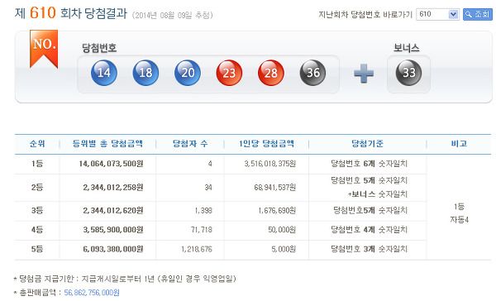Image resolution: width=496 pixels, height=301 pixels.
Task: Click the 등위별 총 당첨금액 column header
Action: pos(107,144)
